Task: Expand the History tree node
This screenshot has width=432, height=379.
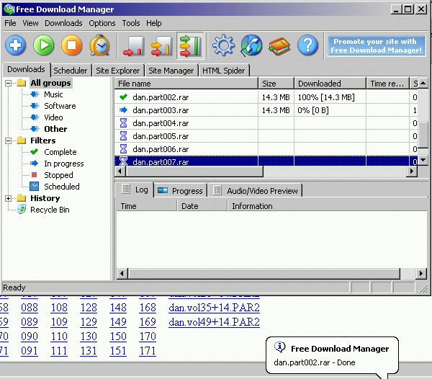Action: tap(8, 198)
